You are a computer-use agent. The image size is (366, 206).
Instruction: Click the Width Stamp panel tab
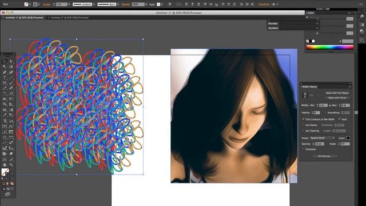[309, 86]
